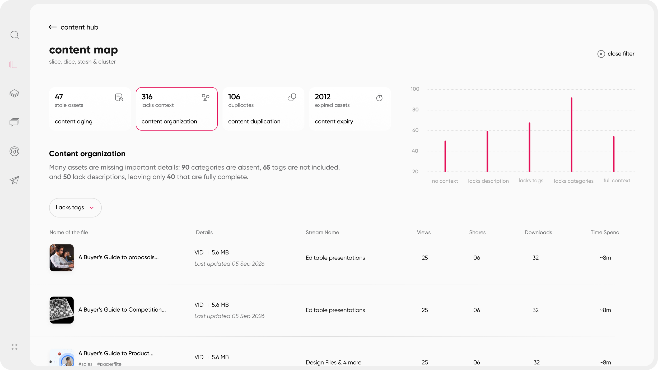Open the Buyer's Guide to proposals thumbnail
The width and height of the screenshot is (658, 370).
point(62,258)
